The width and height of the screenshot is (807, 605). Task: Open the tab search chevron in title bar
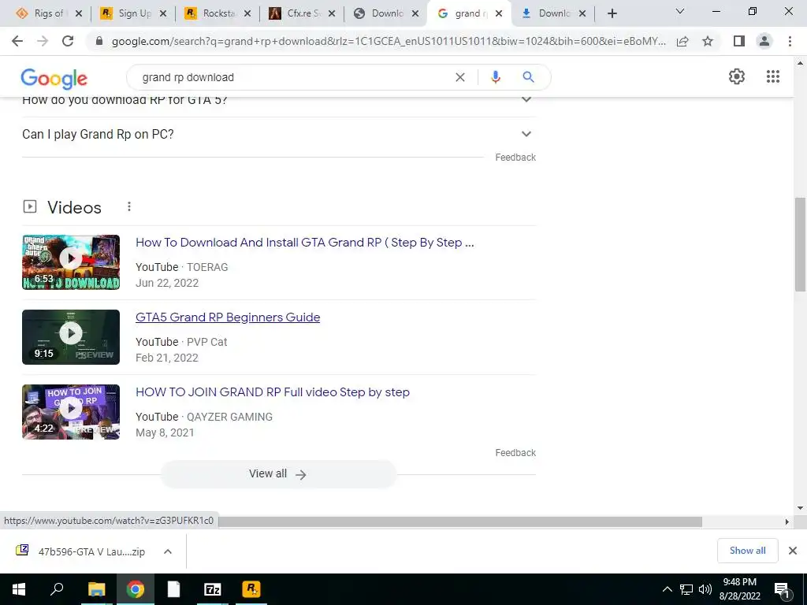(680, 11)
